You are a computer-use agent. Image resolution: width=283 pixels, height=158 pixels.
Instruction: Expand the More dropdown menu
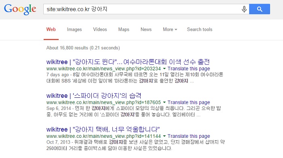coord(170,29)
